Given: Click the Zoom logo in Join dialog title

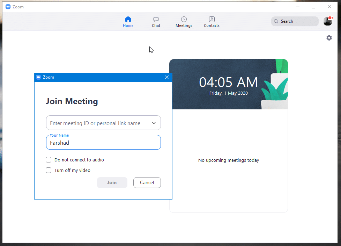Looking at the screenshot, I should 38,77.
